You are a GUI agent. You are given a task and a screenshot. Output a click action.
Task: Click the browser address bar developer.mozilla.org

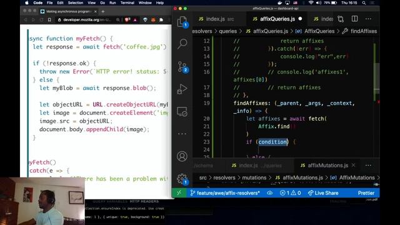pos(87,19)
